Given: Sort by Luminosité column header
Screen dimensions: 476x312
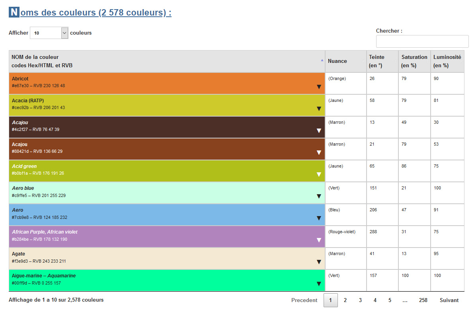Looking at the screenshot, I should [447, 61].
